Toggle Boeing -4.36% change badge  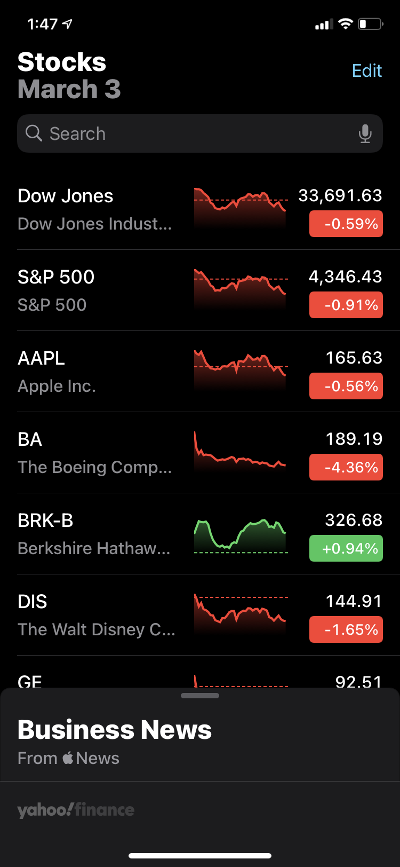pos(346,467)
